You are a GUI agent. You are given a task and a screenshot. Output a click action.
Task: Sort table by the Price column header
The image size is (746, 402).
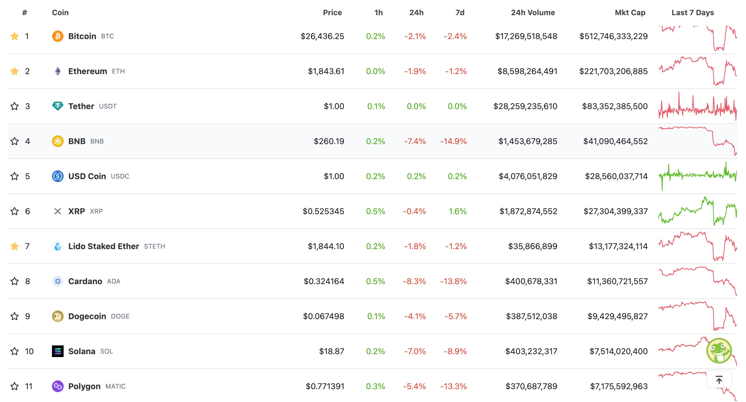pos(332,13)
